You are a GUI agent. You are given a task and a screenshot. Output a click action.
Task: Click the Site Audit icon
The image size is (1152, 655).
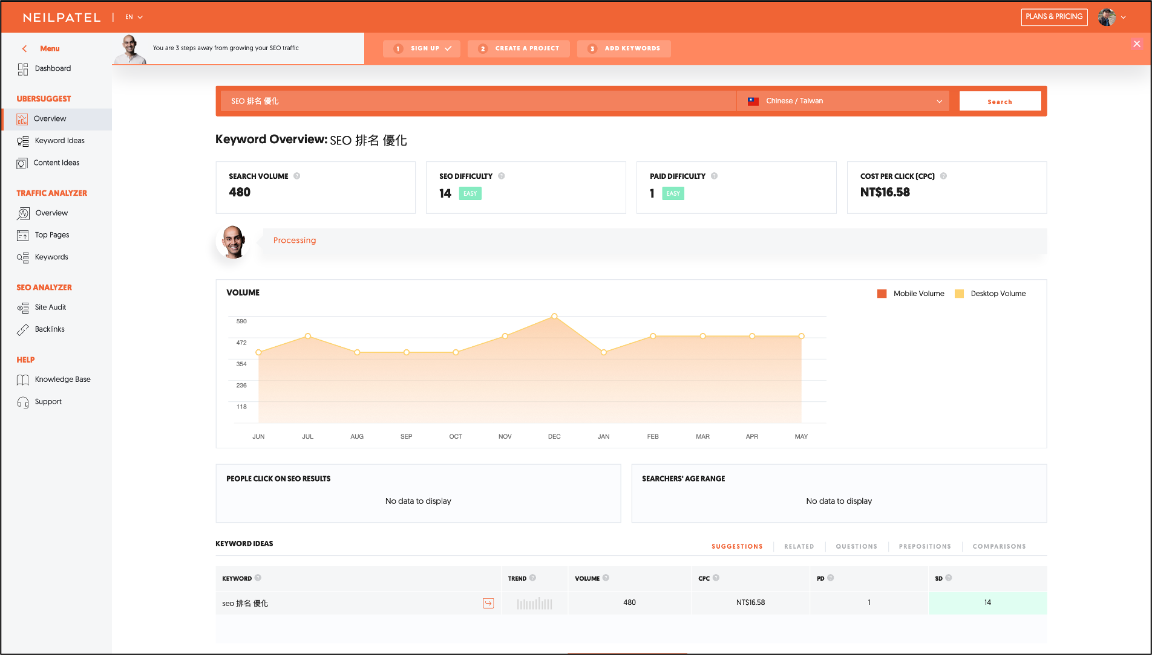point(23,308)
